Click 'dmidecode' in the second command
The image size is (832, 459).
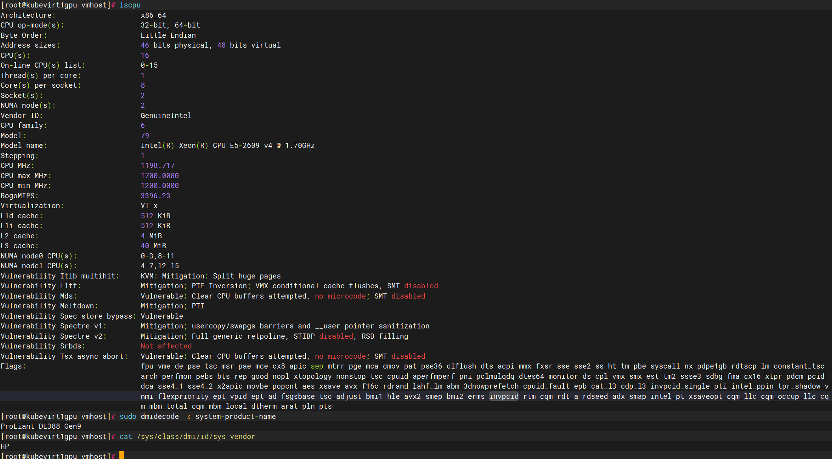pos(160,417)
